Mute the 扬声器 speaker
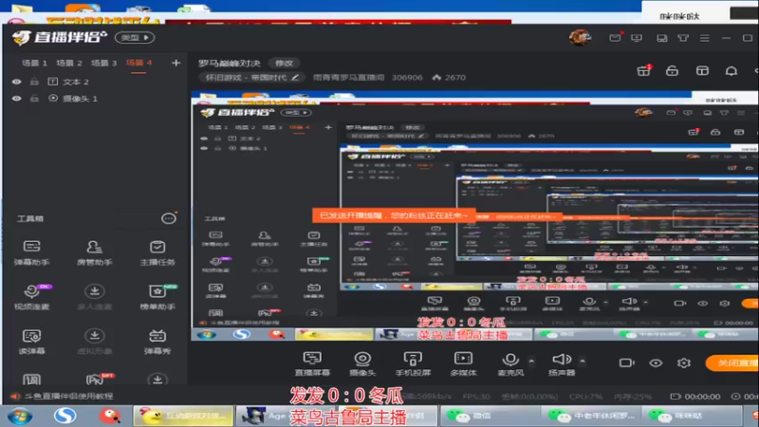Viewport: 759px width, 427px height. (x=562, y=363)
